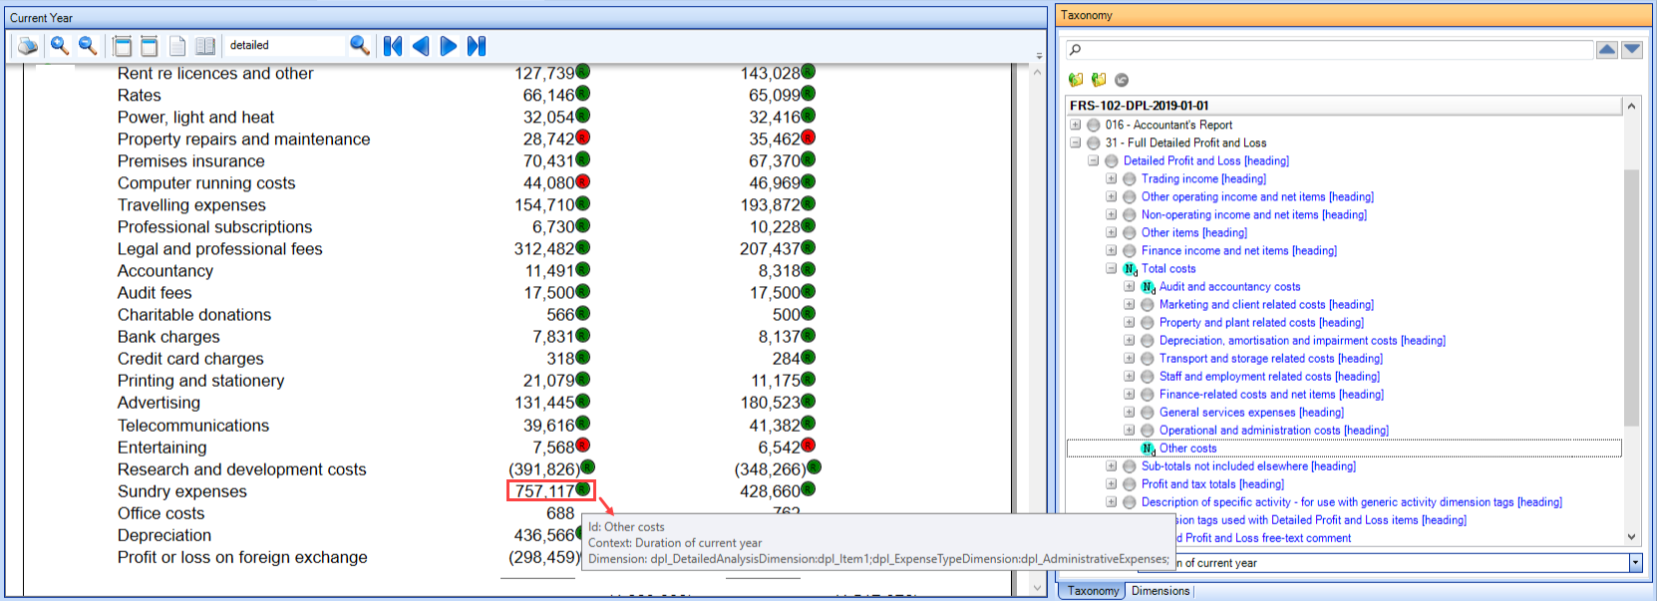Click the Research and development costs label
Viewport: 1657px width, 601px height.
click(x=242, y=469)
